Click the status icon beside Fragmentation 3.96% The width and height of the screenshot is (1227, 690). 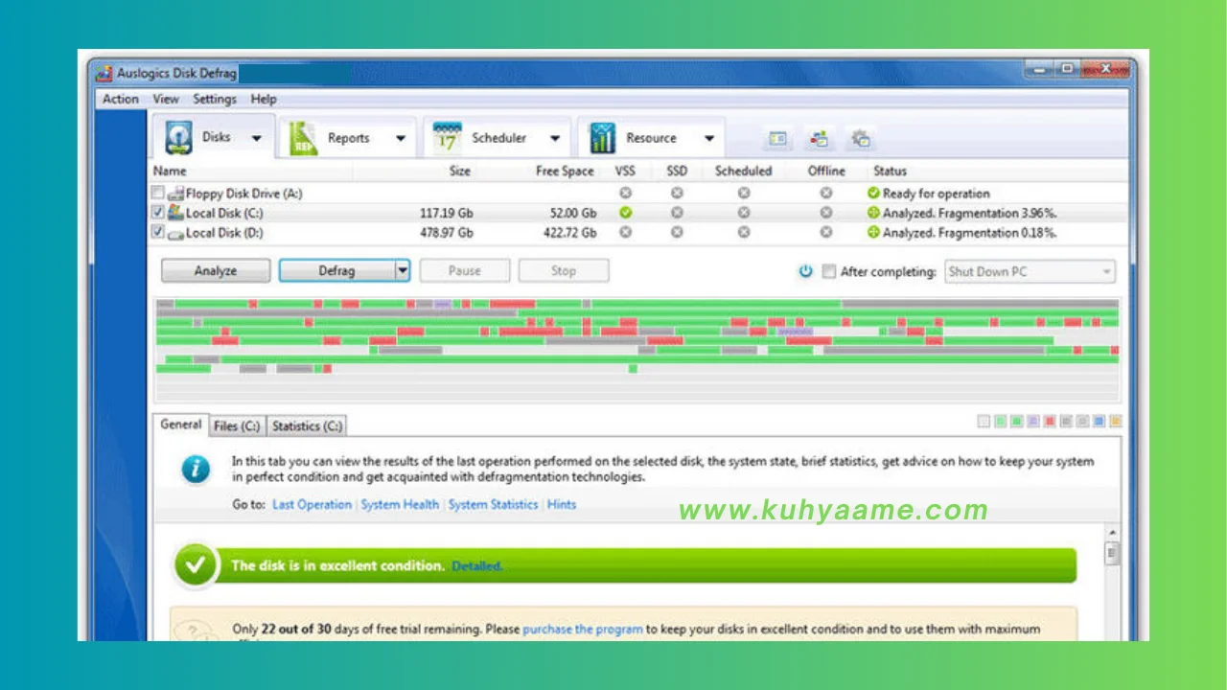point(873,213)
